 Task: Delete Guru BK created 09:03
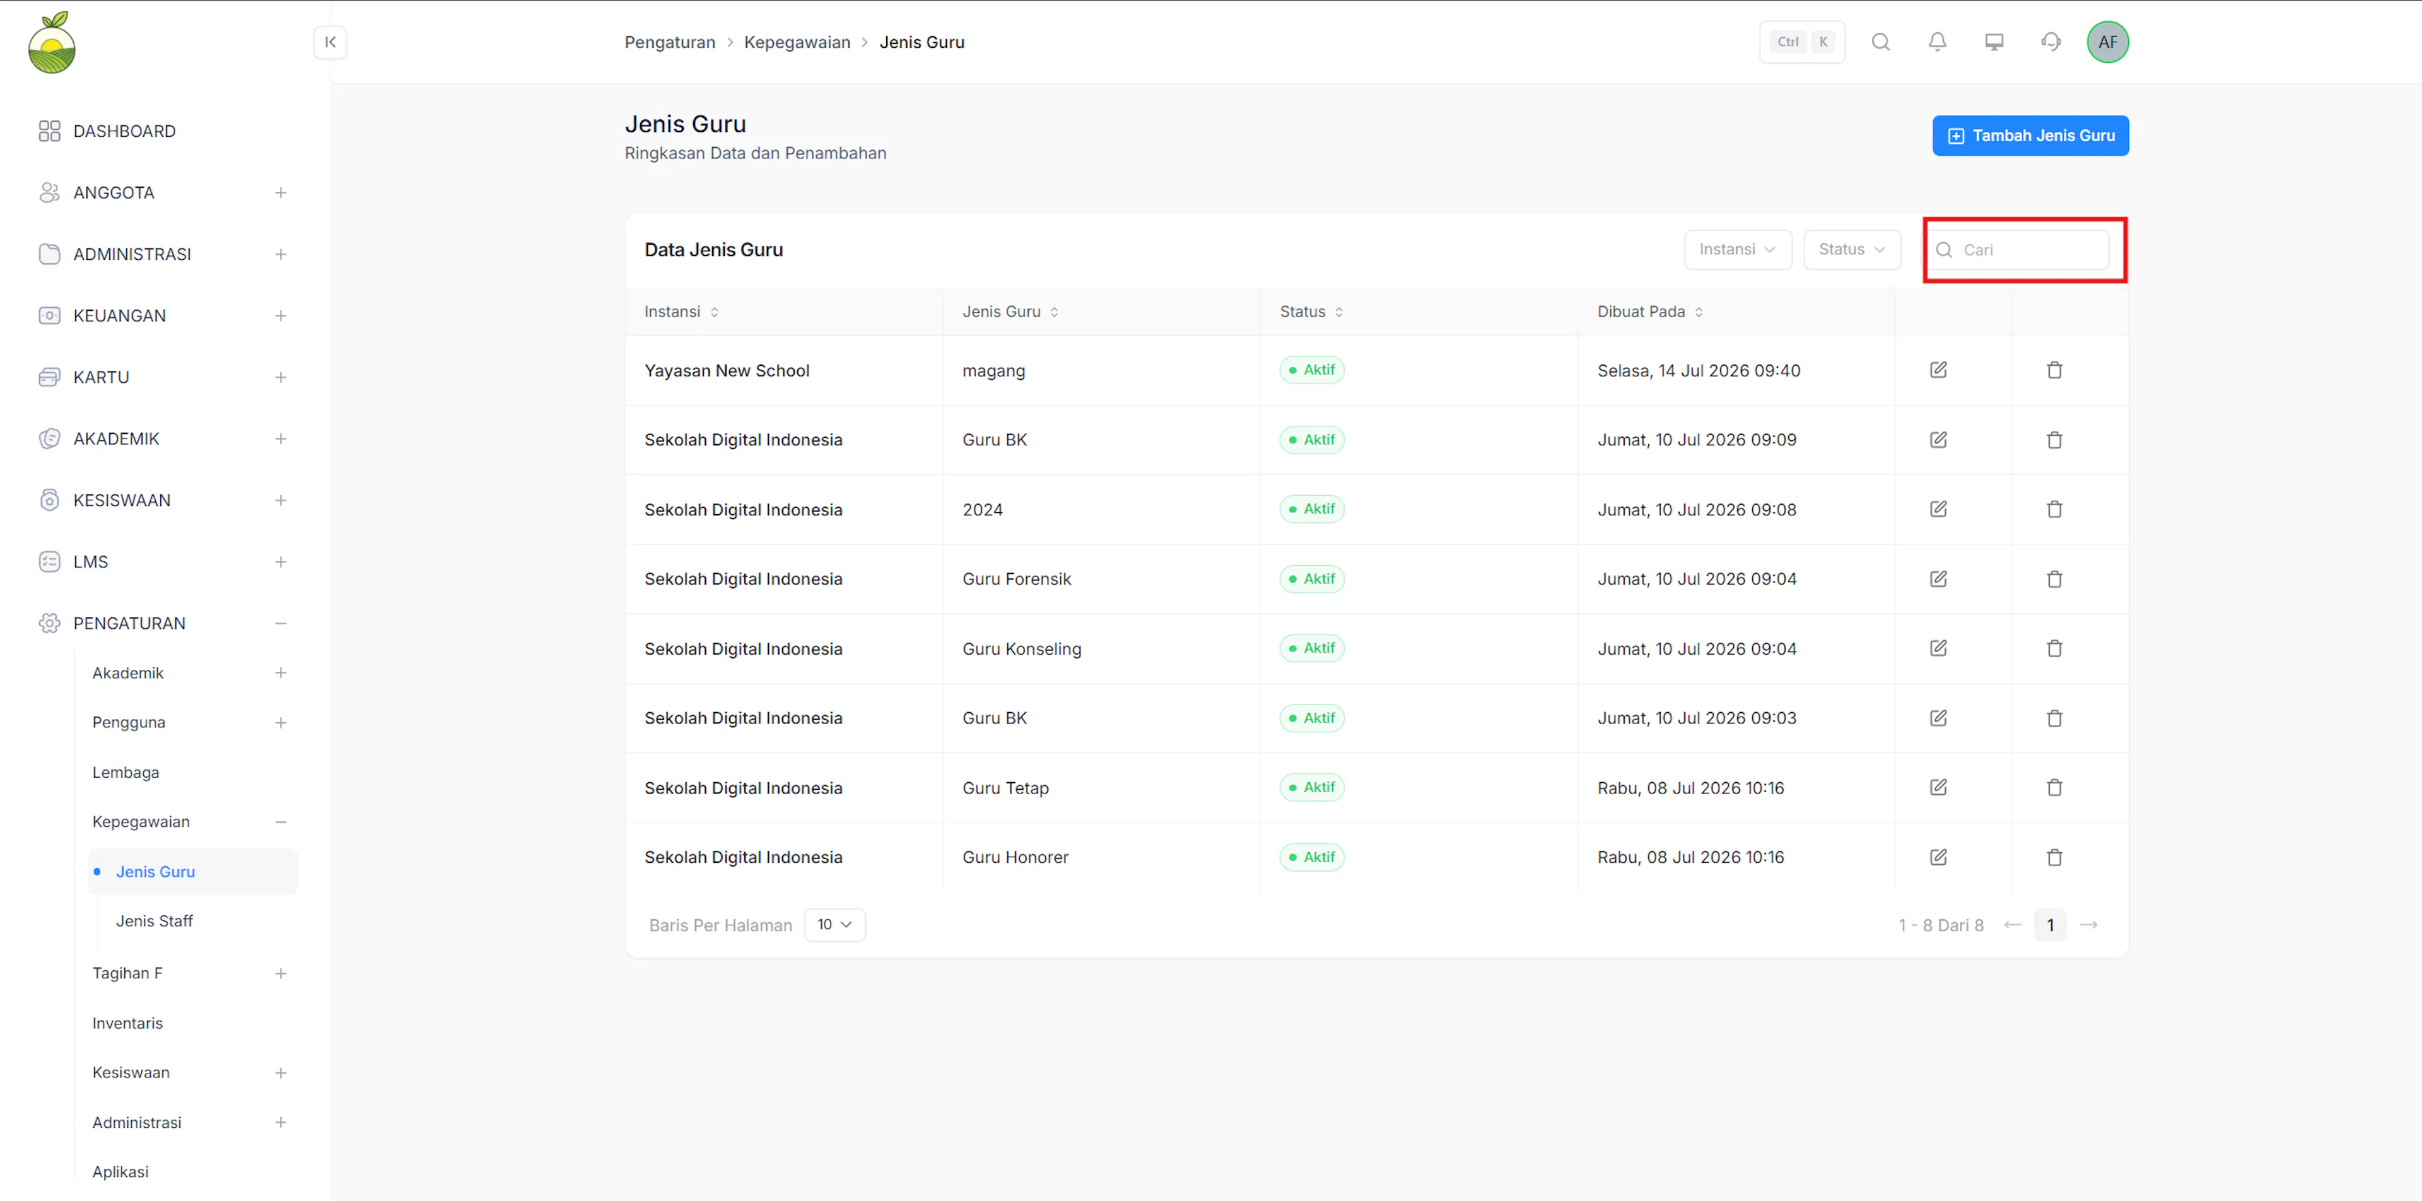2054,718
